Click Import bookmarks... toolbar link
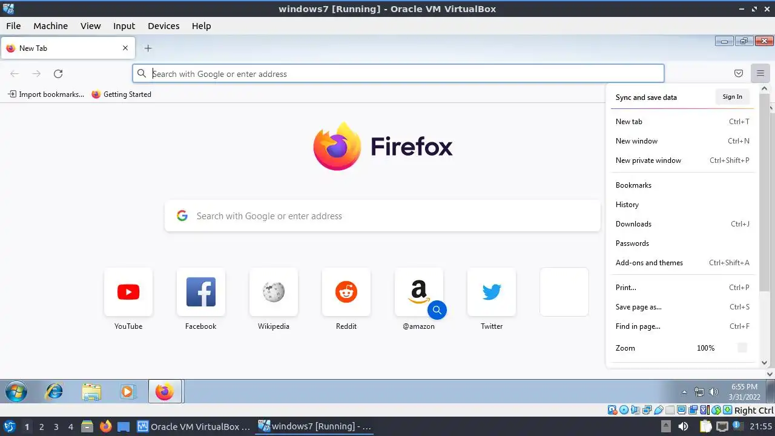Screen dimensions: 775x436 pyautogui.click(x=46, y=94)
